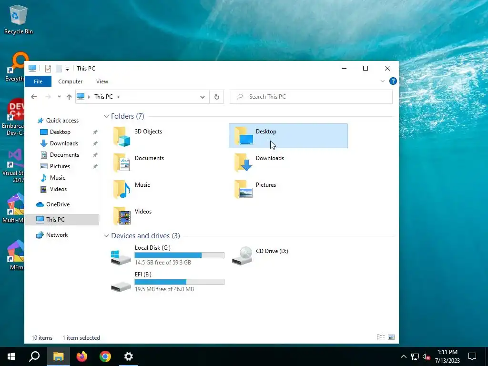Open taskbar Search magnifier

pyautogui.click(x=34, y=356)
